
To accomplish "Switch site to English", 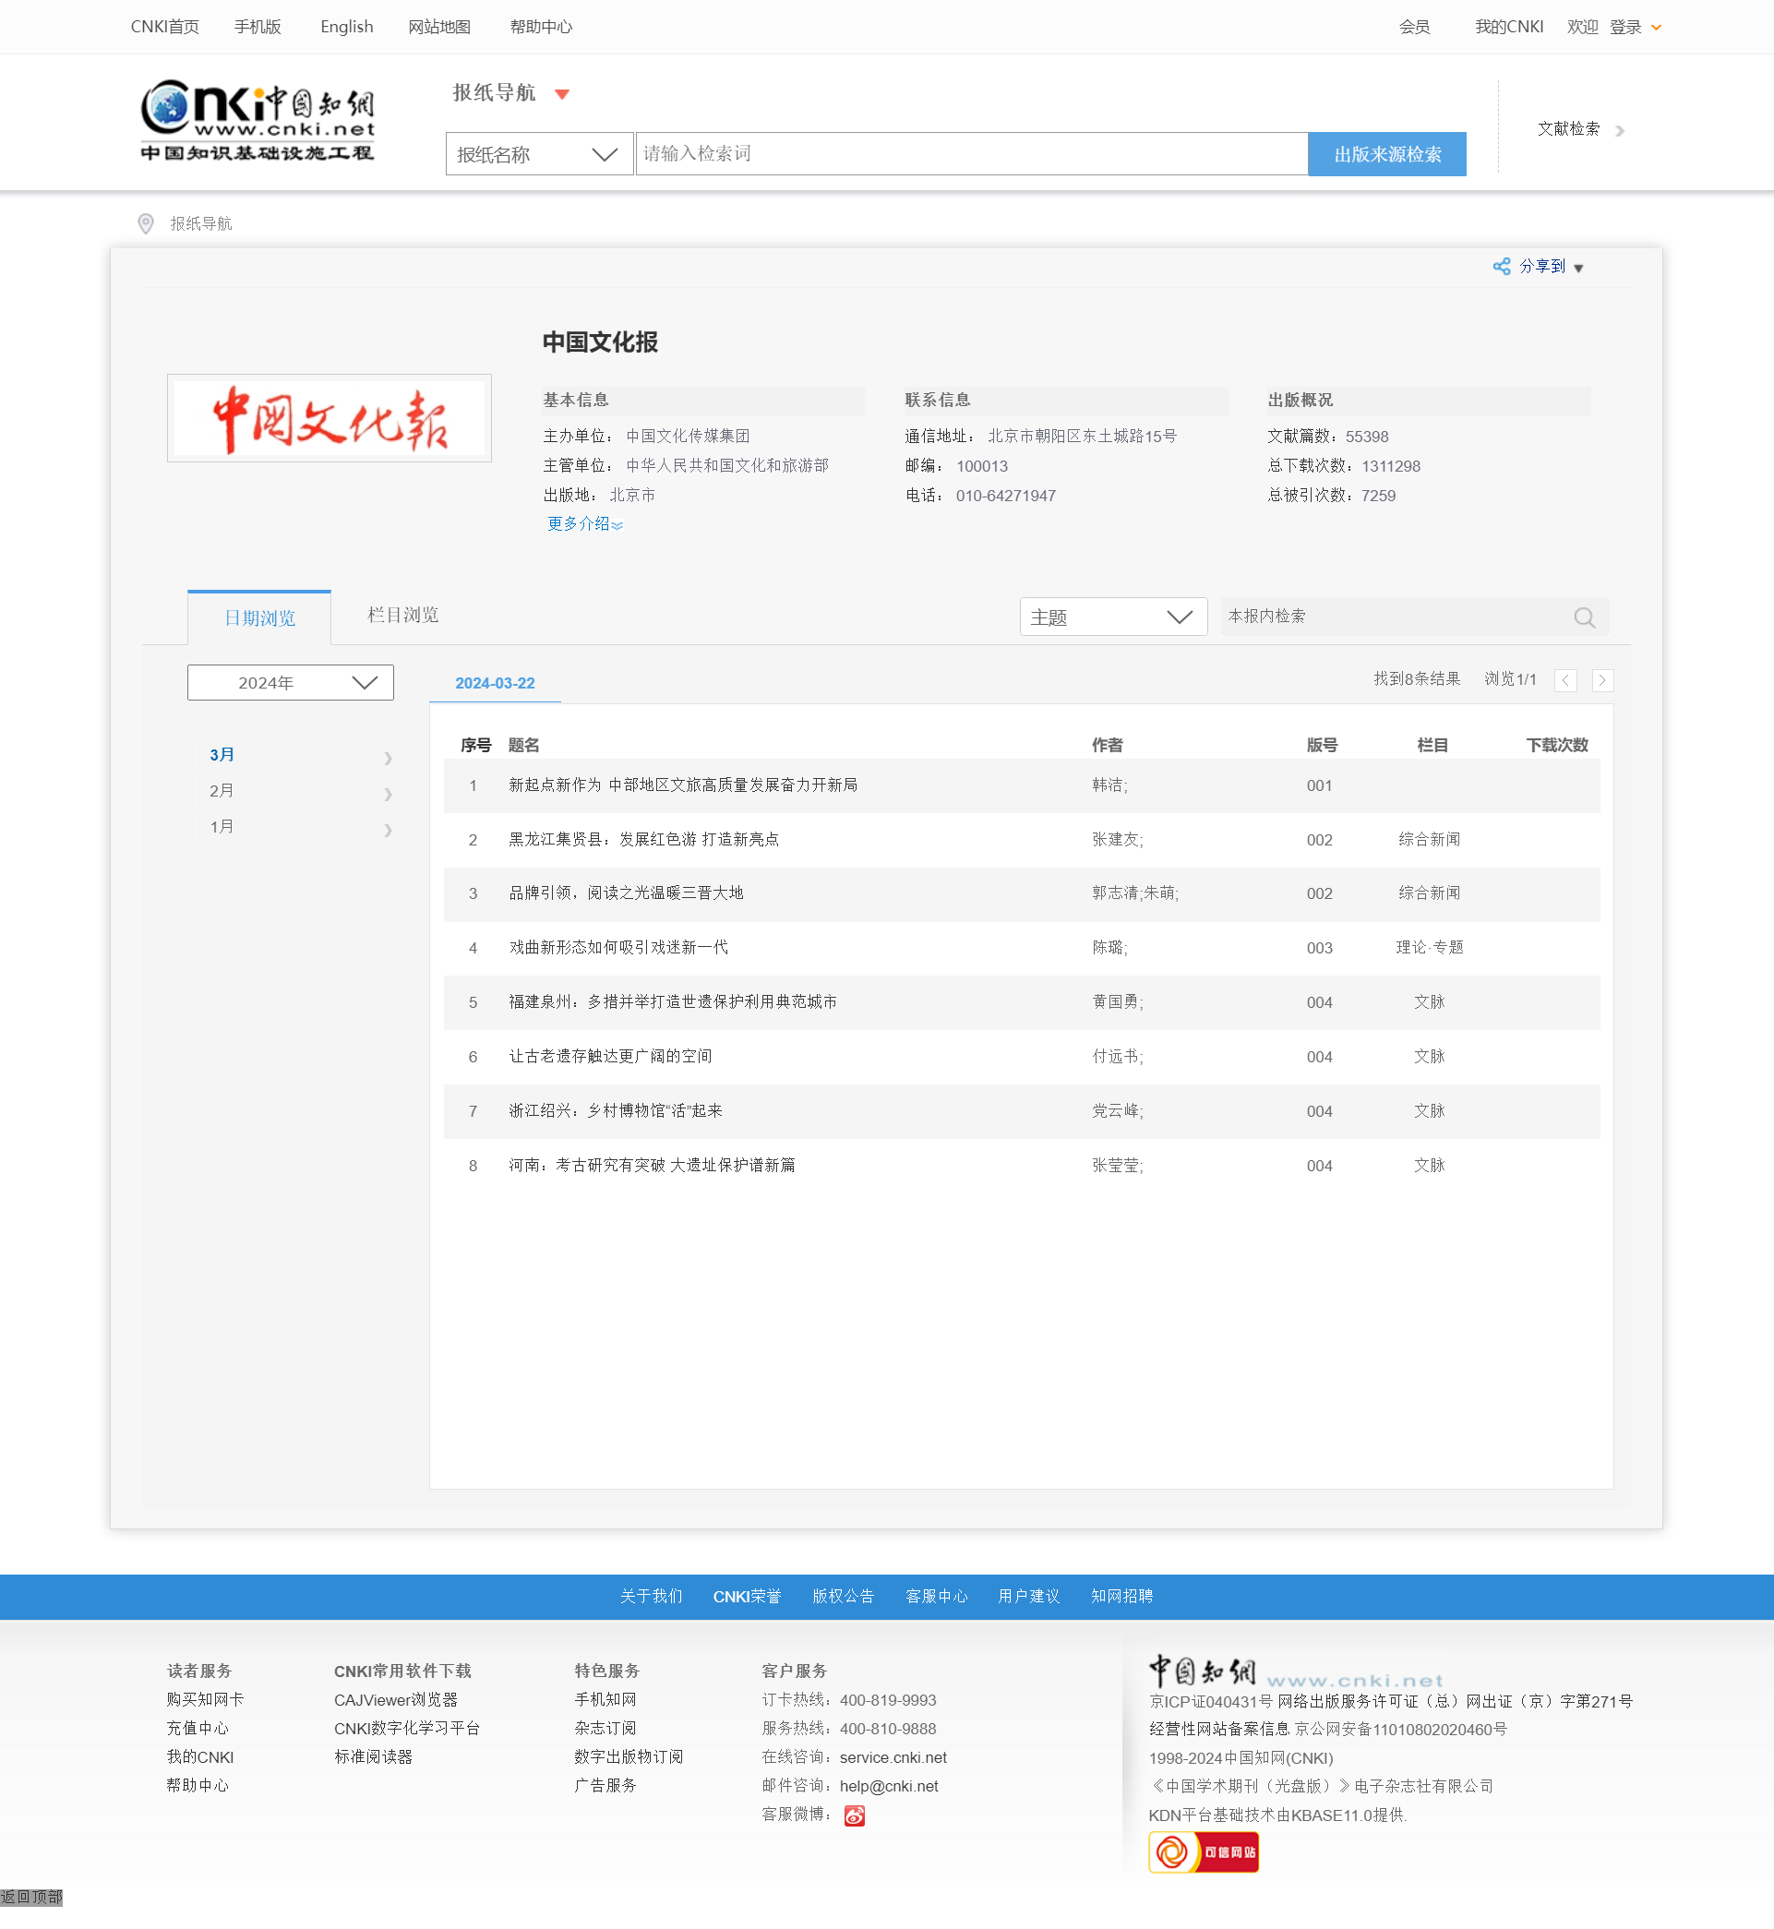I will [346, 27].
